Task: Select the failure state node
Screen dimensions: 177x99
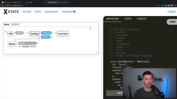Action: click(x=12, y=44)
